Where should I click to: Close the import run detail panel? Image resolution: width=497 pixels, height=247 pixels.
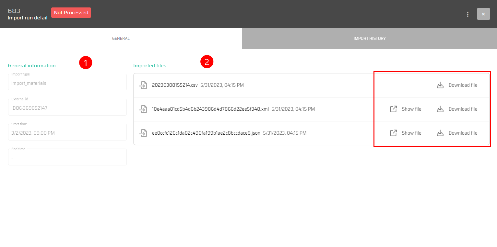pyautogui.click(x=483, y=14)
